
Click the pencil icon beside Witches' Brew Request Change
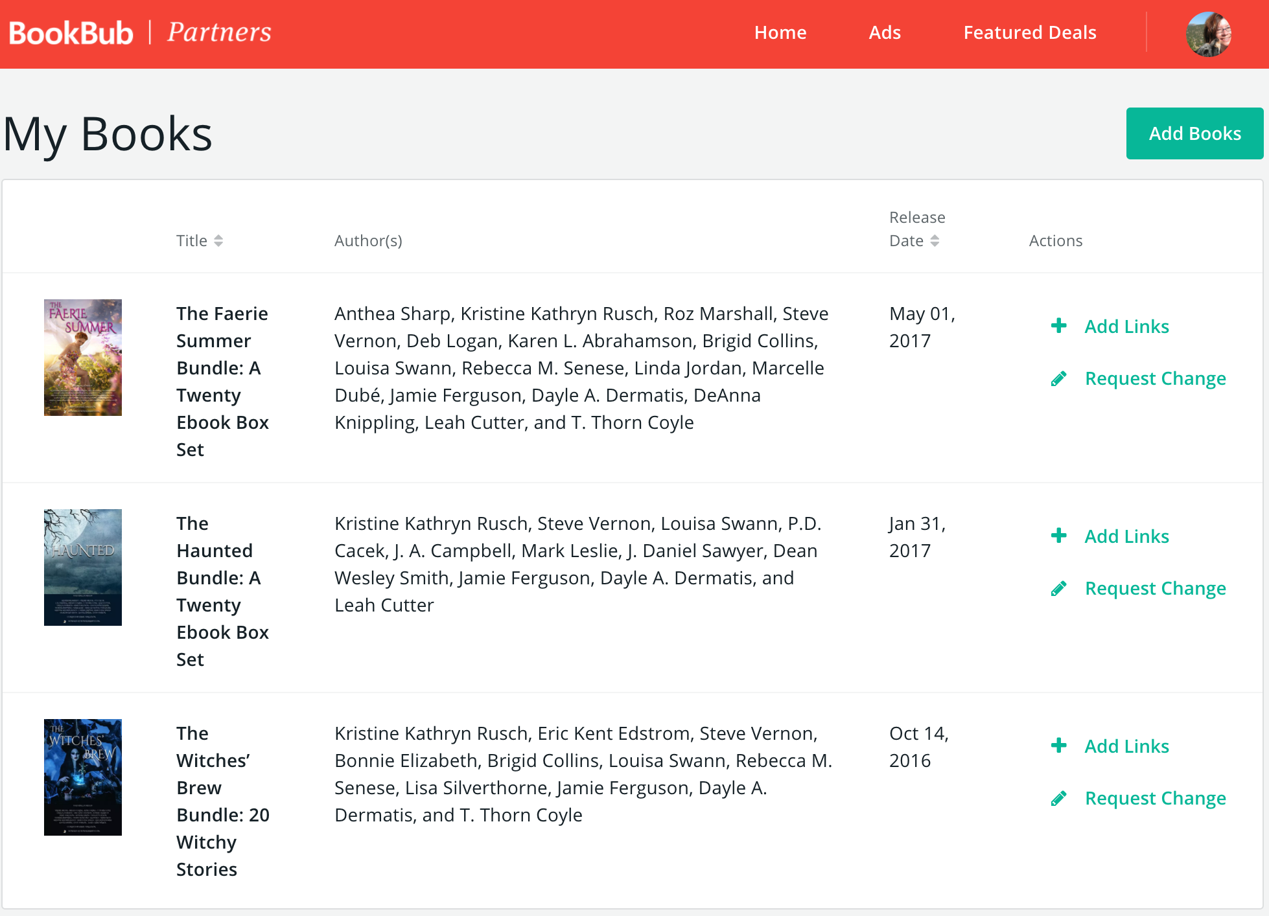tap(1059, 798)
